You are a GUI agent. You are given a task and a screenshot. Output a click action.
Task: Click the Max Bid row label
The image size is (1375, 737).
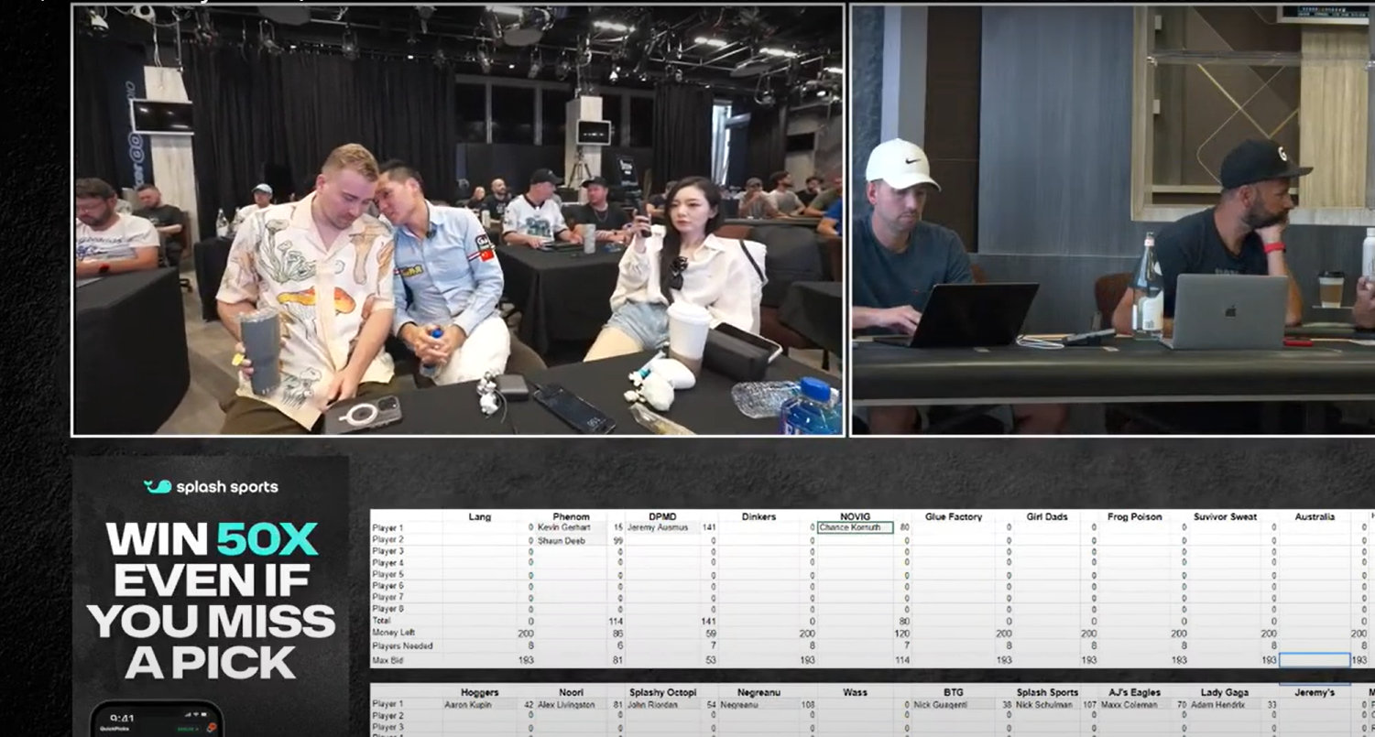point(391,660)
